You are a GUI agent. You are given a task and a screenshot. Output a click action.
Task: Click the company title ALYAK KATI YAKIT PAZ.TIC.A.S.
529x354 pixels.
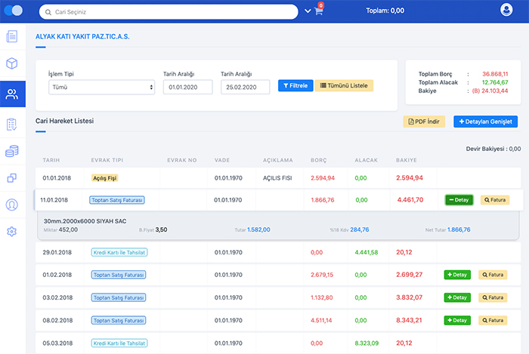pyautogui.click(x=82, y=37)
